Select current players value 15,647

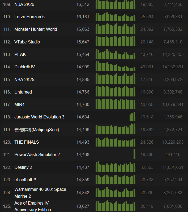pyautogui.click(x=83, y=42)
